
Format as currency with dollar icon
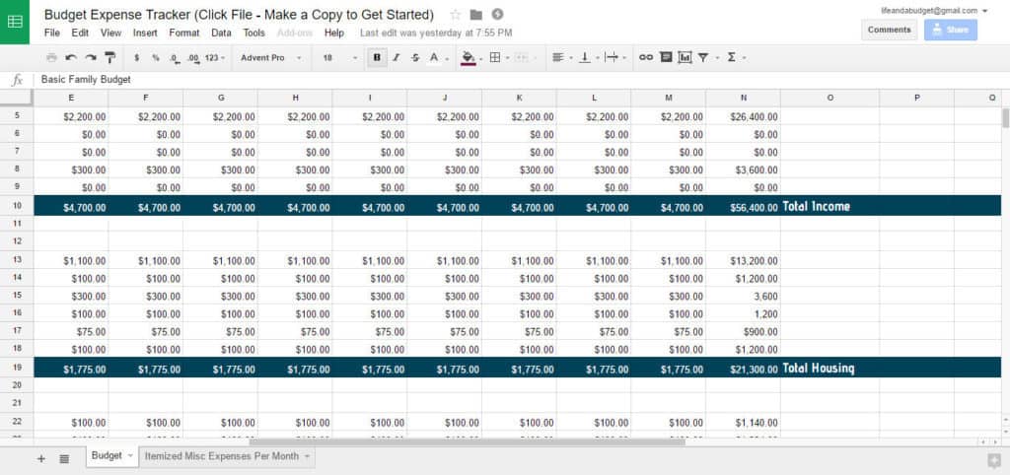(136, 58)
